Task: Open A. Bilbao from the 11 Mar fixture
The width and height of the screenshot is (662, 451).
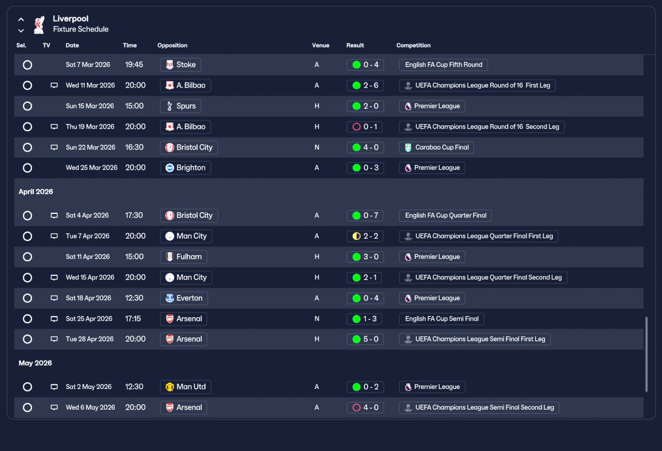Action: pyautogui.click(x=186, y=85)
